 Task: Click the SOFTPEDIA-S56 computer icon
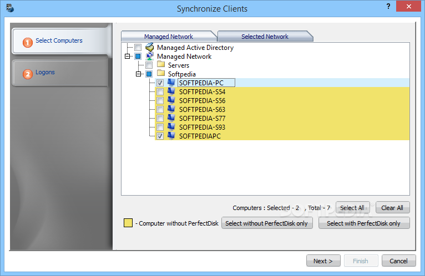point(171,100)
